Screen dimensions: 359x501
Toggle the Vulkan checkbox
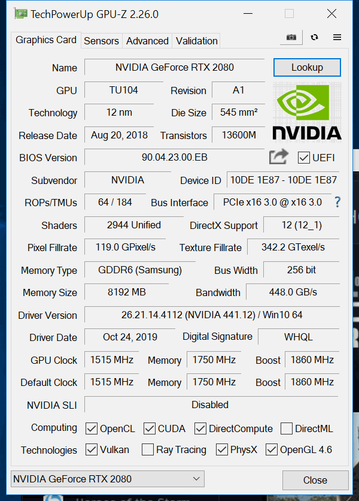click(92, 449)
